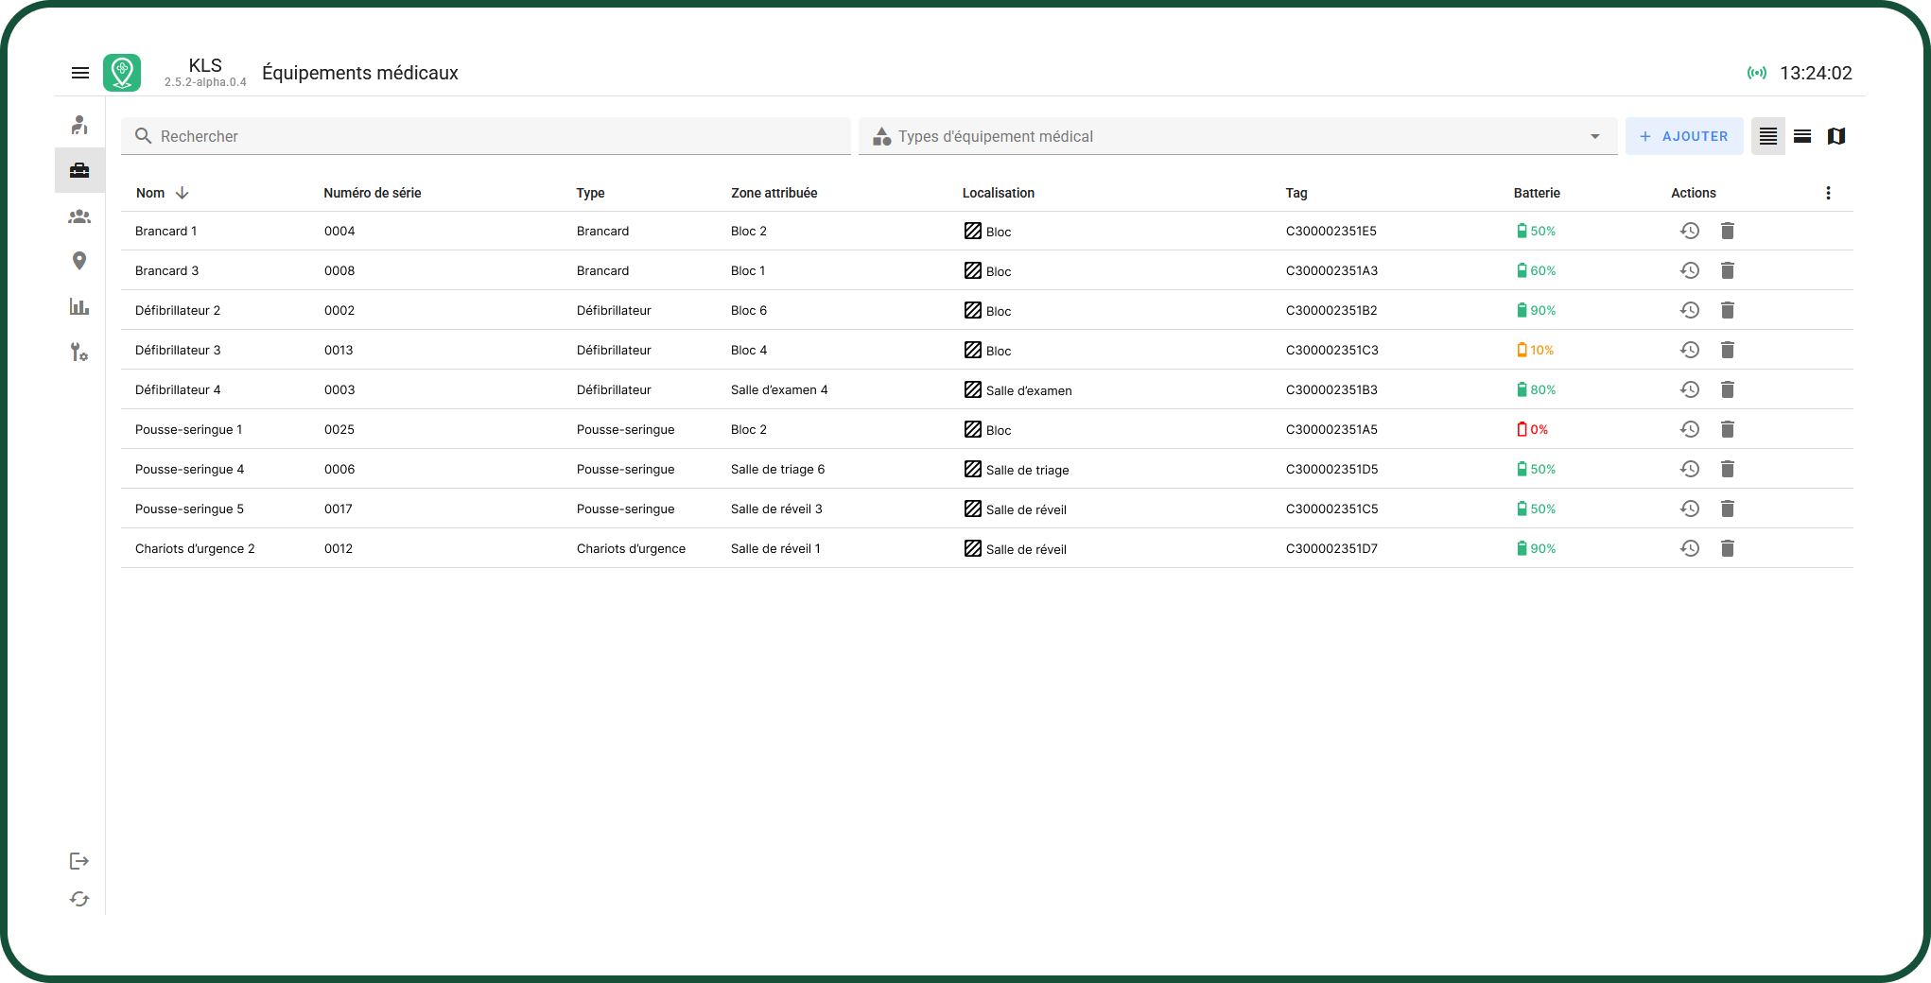Image resolution: width=1931 pixels, height=983 pixels.
Task: Open the bar chart statistics sidebar icon
Action: click(79, 306)
